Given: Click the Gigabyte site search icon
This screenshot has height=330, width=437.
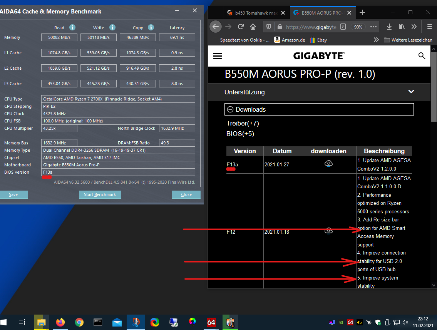Looking at the screenshot, I should pyautogui.click(x=422, y=56).
